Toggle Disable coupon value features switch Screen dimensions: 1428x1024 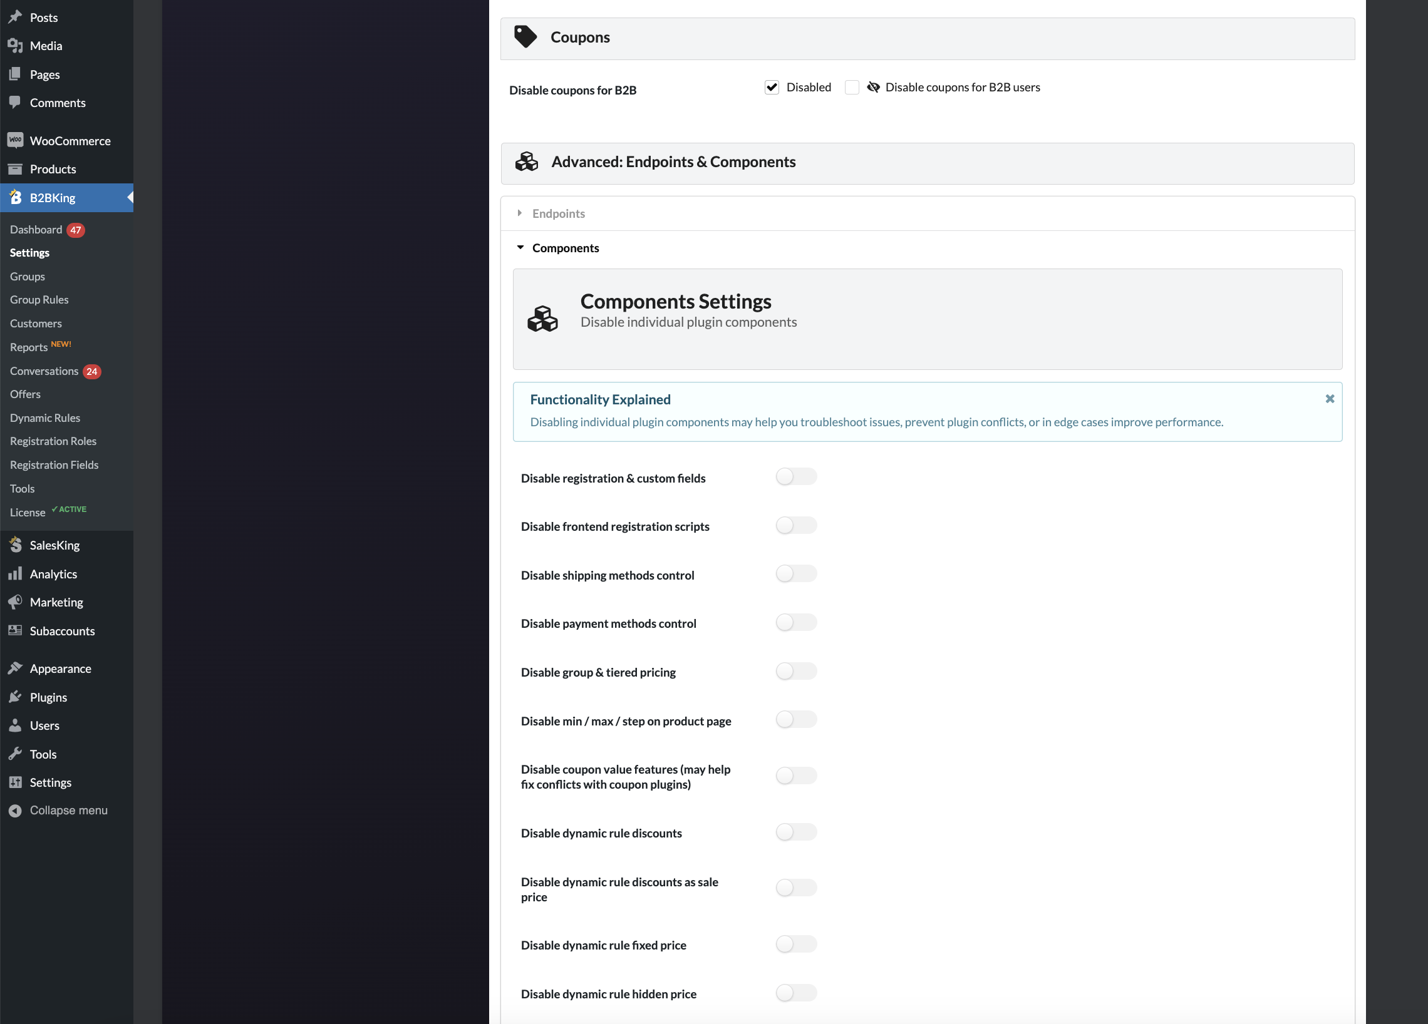[x=796, y=776]
